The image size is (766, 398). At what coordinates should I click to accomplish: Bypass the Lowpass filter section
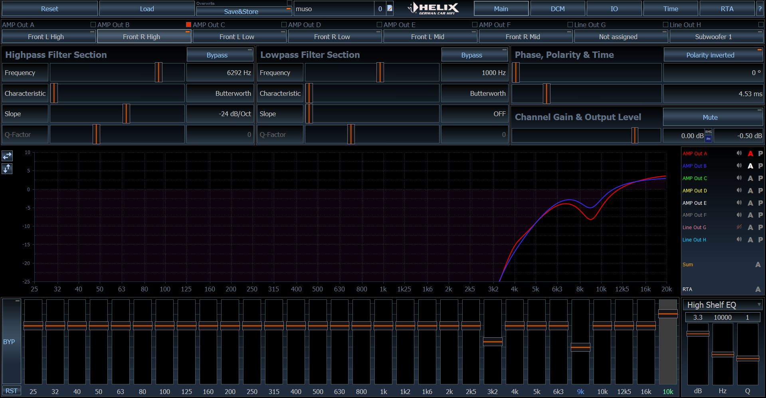(x=475, y=55)
